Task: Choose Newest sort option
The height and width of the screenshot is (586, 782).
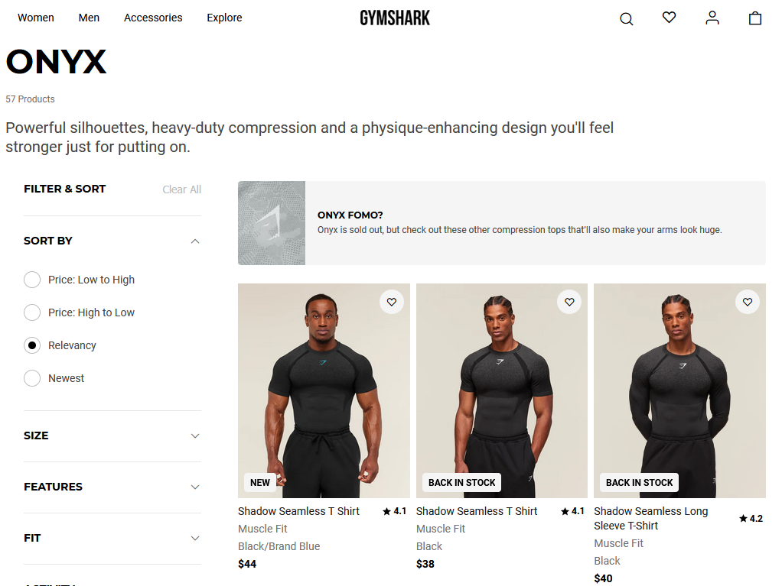Action: [32, 378]
